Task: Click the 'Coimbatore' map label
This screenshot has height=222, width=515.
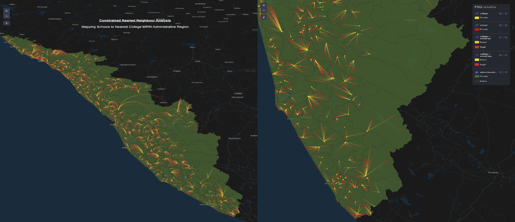Action: pos(152,77)
